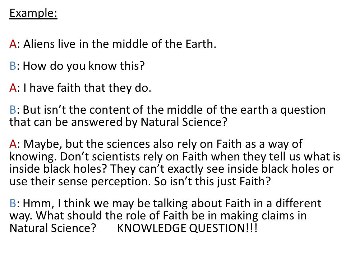
Task: Click the final words Natural Science? at bottom
Action: (x=53, y=228)
